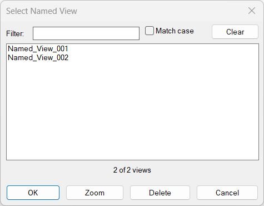
Task: Select Named_View_001 in the list
Action: tap(38, 48)
